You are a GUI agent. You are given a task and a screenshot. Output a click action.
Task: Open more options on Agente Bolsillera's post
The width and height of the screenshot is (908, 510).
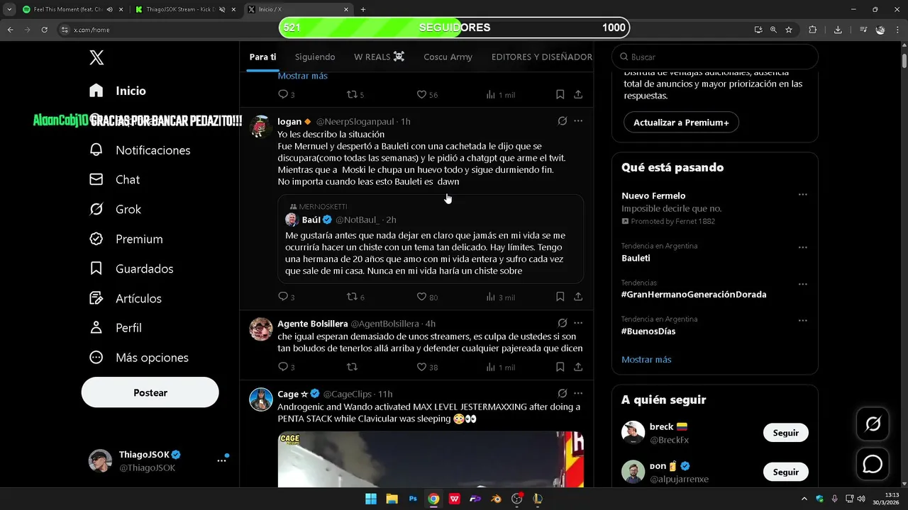pos(578,323)
